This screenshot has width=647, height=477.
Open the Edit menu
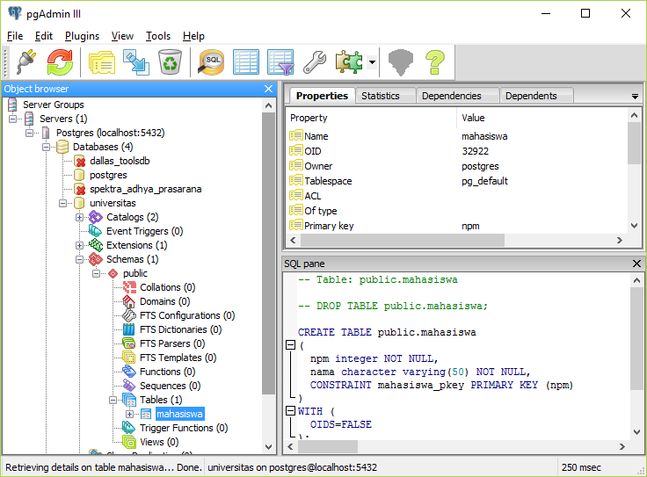pos(44,36)
